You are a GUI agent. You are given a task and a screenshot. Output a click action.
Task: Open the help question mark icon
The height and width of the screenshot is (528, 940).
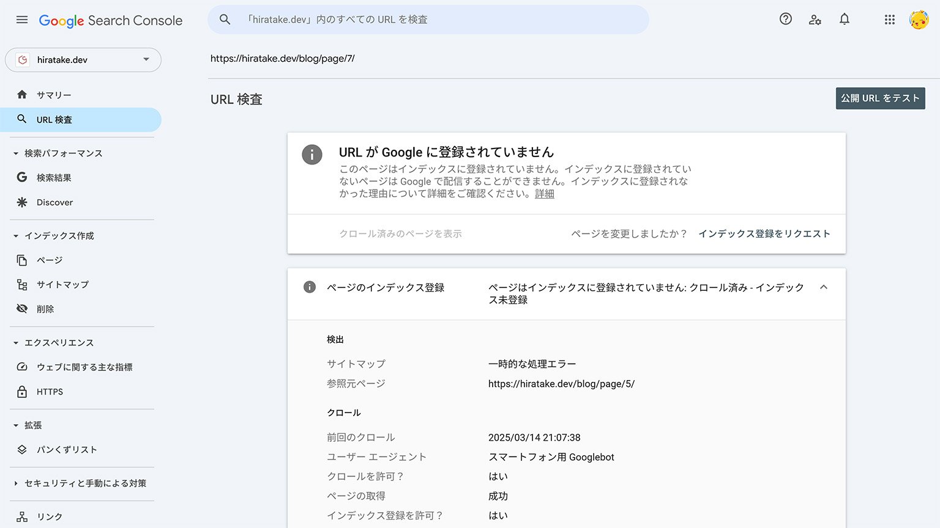tap(786, 19)
